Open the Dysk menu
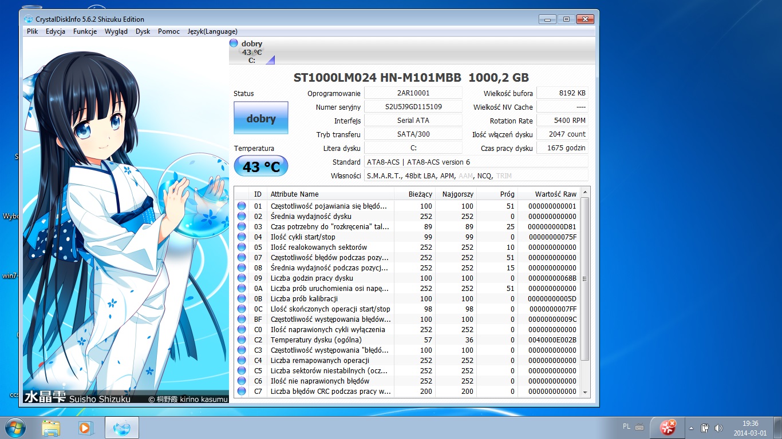 pyautogui.click(x=143, y=31)
